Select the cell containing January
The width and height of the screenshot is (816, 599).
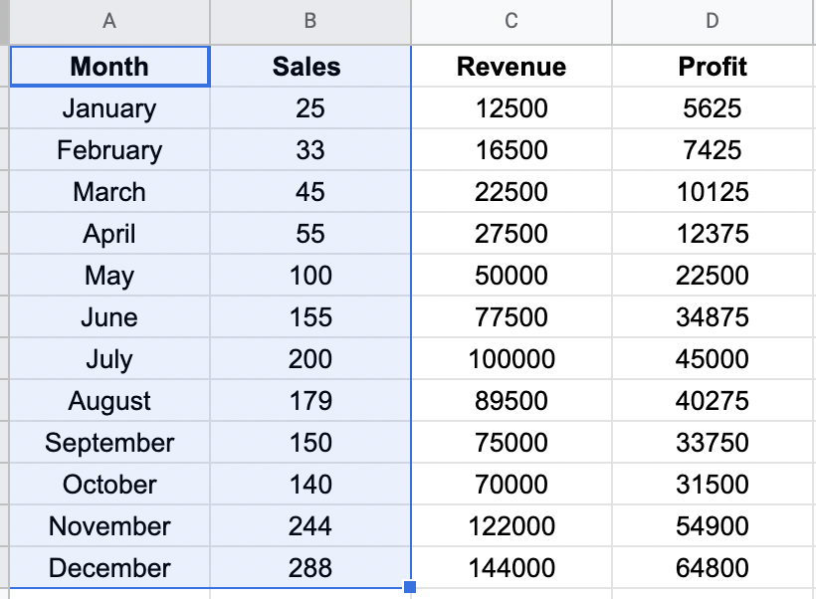point(109,108)
